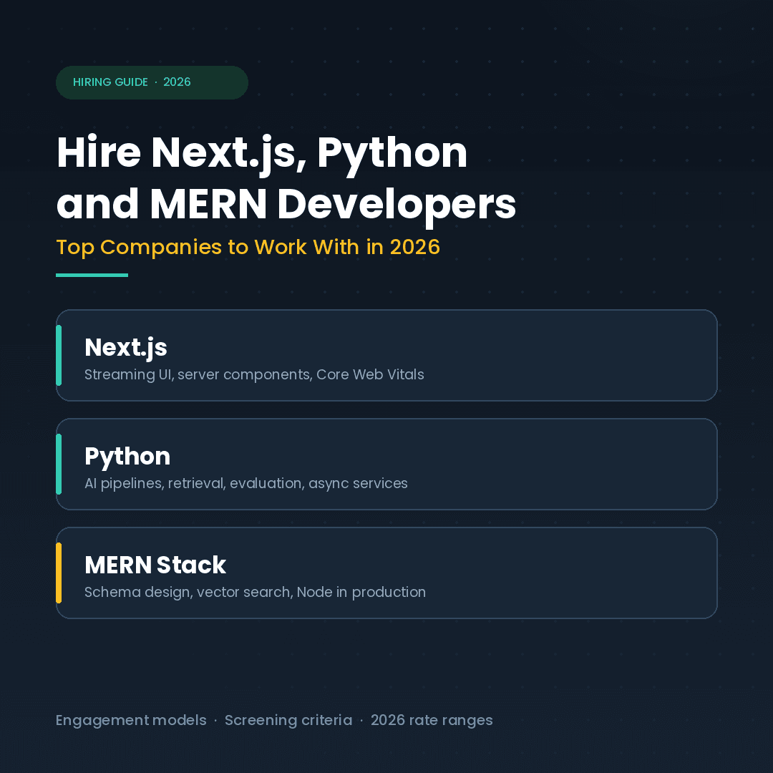Open the Next.js card
Viewport: 773px width, 773px height.
(x=386, y=355)
